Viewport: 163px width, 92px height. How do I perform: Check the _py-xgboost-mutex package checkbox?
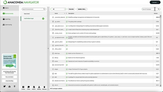pos(53,38)
